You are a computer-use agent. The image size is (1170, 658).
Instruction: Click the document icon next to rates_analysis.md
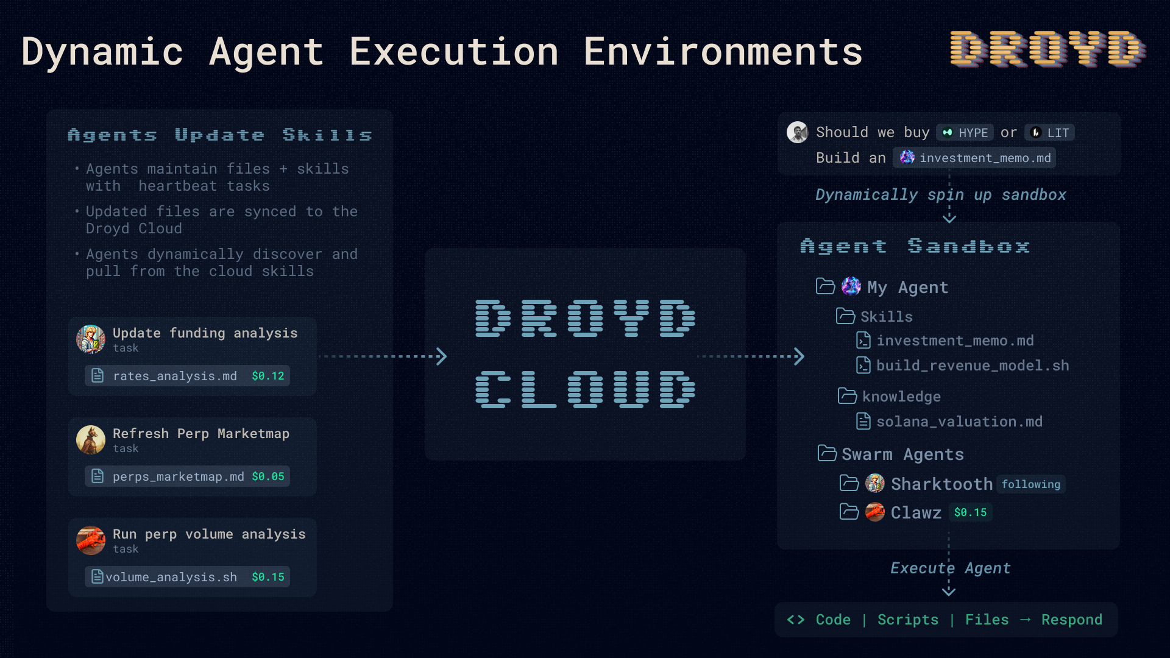pyautogui.click(x=97, y=375)
